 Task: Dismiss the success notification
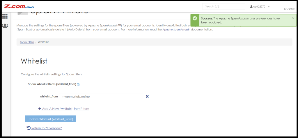[x=293, y=18]
